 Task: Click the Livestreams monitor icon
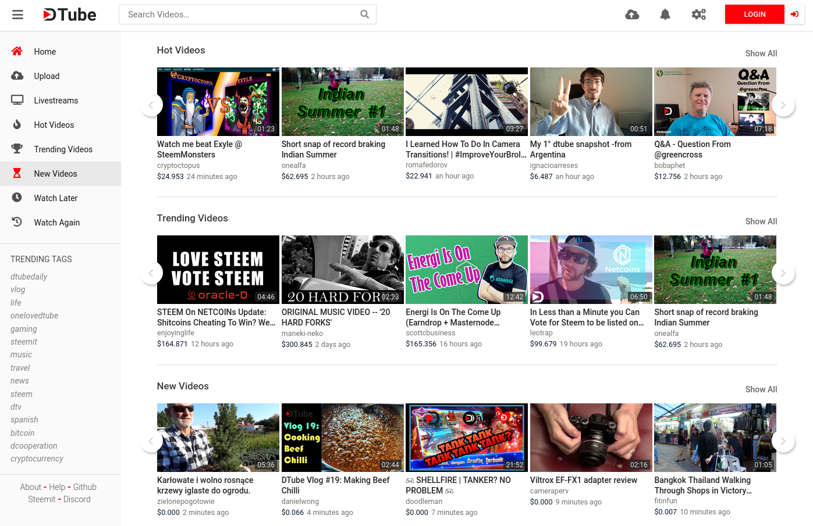pos(17,100)
